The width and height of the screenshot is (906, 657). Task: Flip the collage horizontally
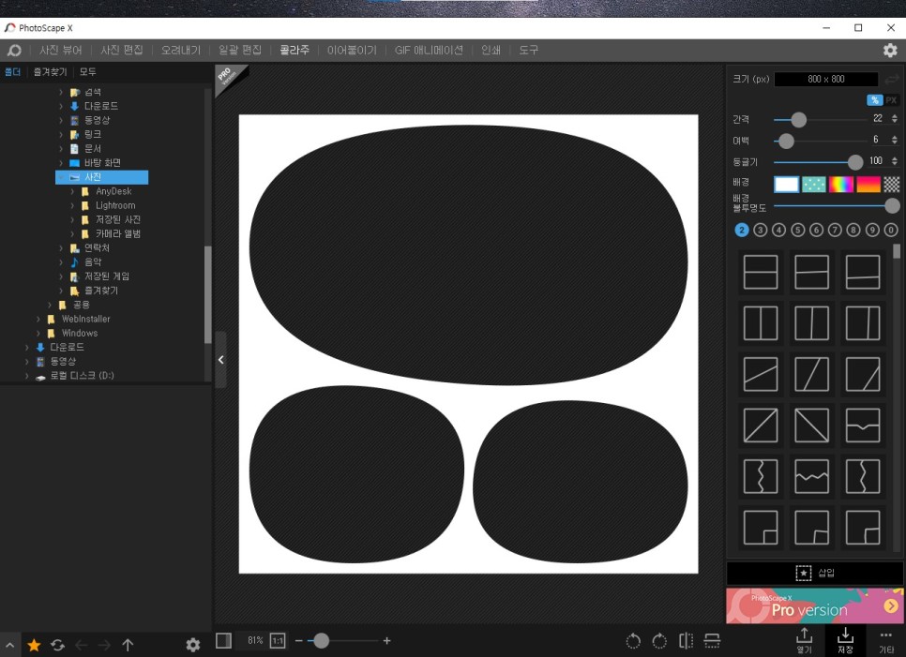tap(686, 640)
